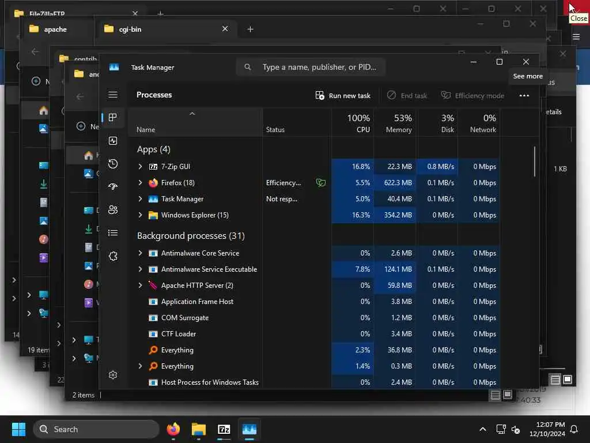Screen dimensions: 590x443
Task: Open the Windows Start menu
Action: pyautogui.click(x=18, y=429)
